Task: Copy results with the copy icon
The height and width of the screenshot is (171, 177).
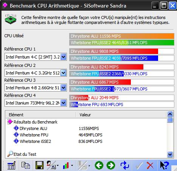Action: click(x=26, y=165)
